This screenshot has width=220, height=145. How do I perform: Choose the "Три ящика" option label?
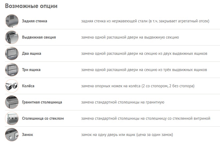click(x=31, y=70)
